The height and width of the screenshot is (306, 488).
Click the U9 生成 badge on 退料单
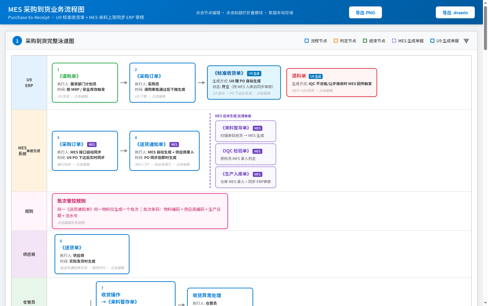pos(316,77)
